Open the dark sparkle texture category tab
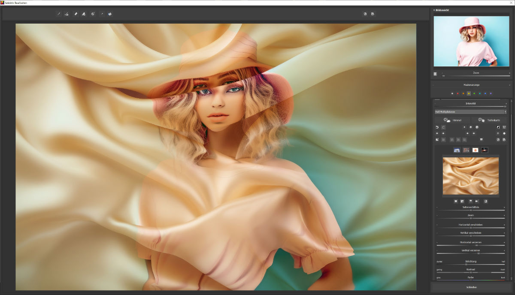 tap(484, 150)
